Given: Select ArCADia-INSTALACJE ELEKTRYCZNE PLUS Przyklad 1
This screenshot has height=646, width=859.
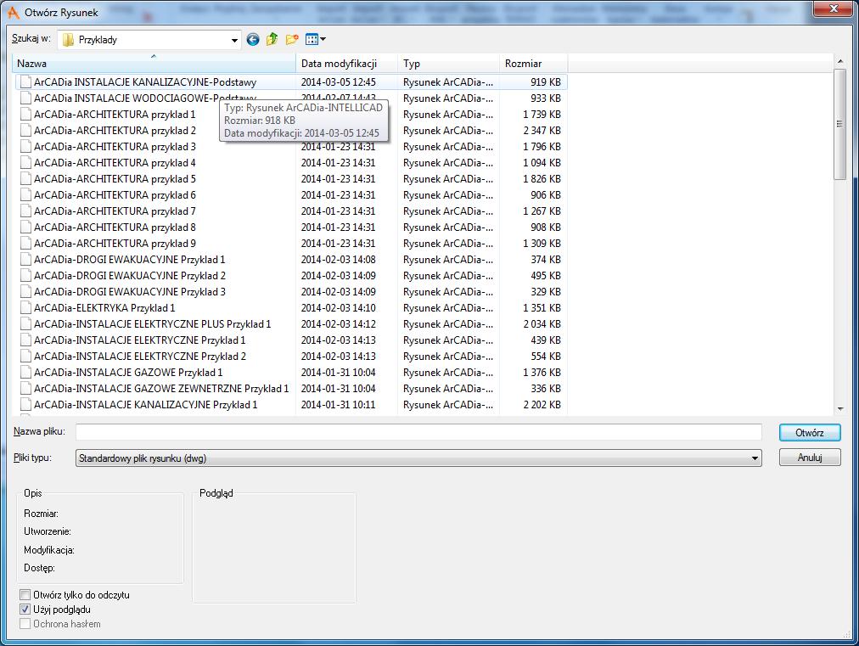Looking at the screenshot, I should (x=152, y=324).
